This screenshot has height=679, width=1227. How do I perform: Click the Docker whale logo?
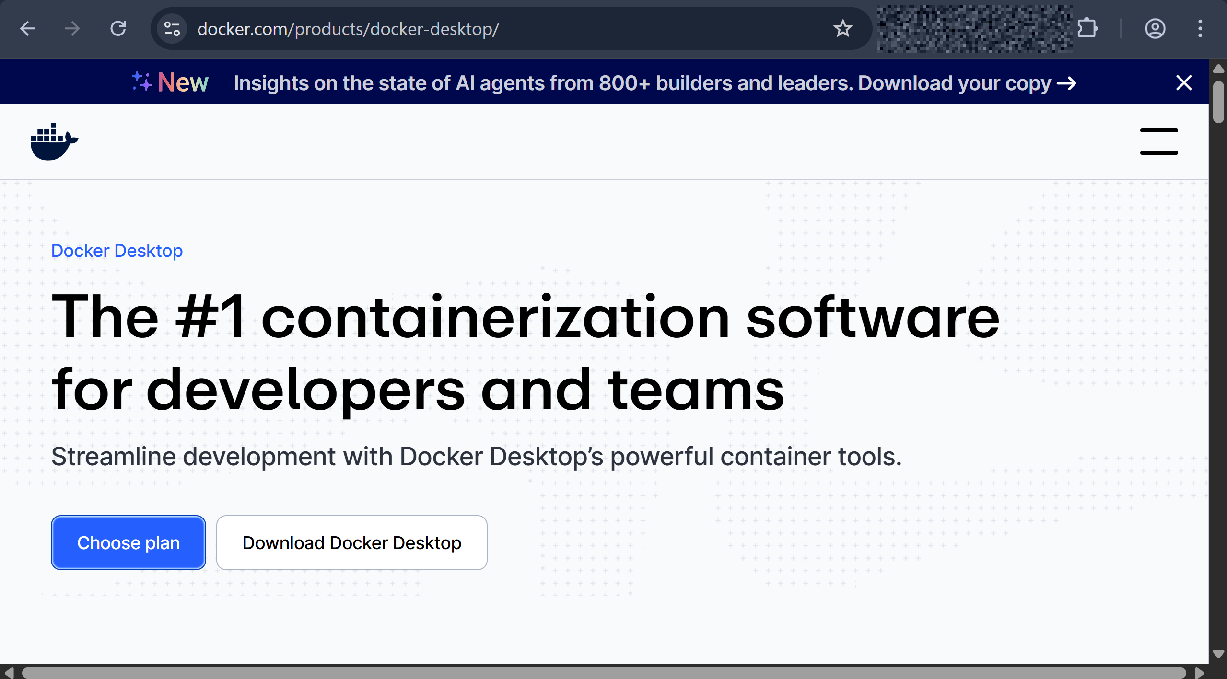point(54,141)
